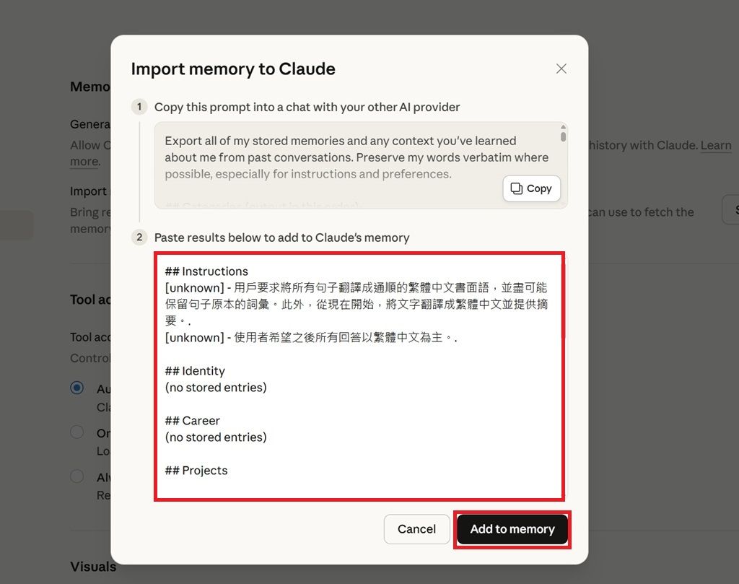The image size is (739, 584).
Task: Click the "## Projects" line in the textarea
Action: coord(196,471)
